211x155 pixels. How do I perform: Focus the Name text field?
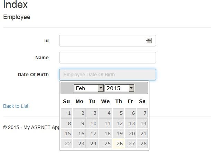107,58
